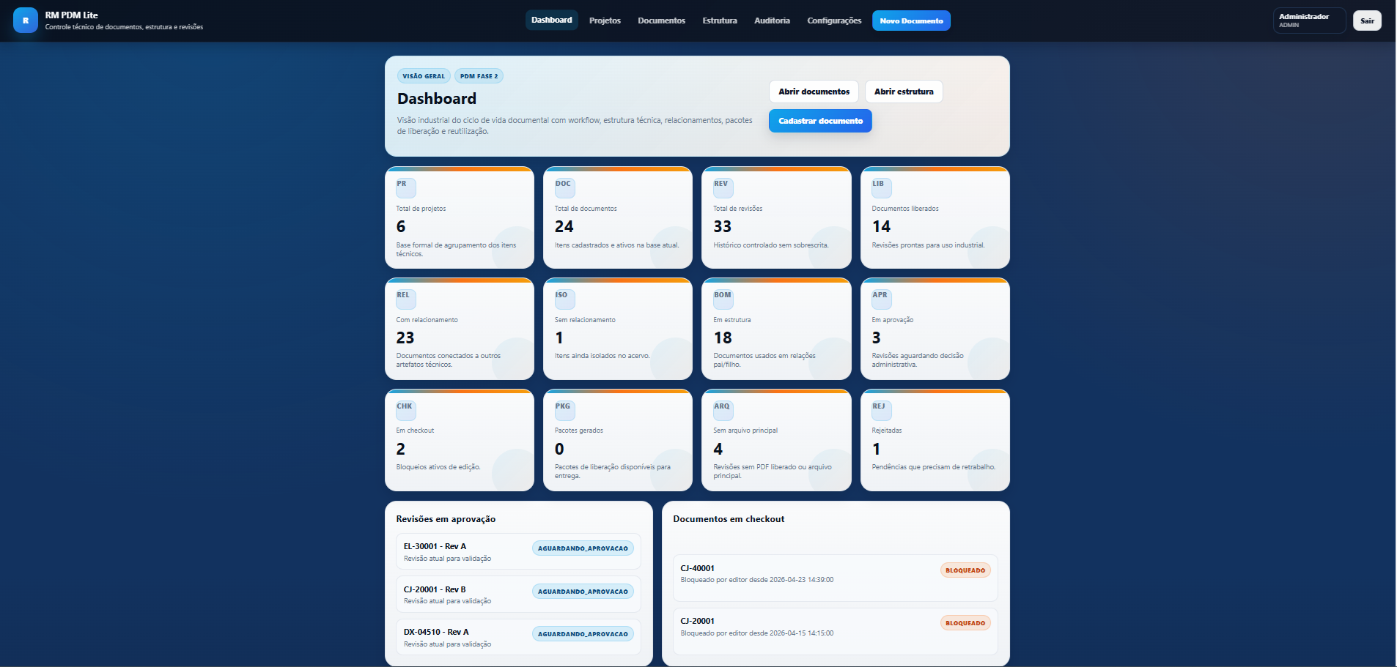Click the CHK icon badge on checkout card
This screenshot has width=1397, height=667.
(x=406, y=411)
